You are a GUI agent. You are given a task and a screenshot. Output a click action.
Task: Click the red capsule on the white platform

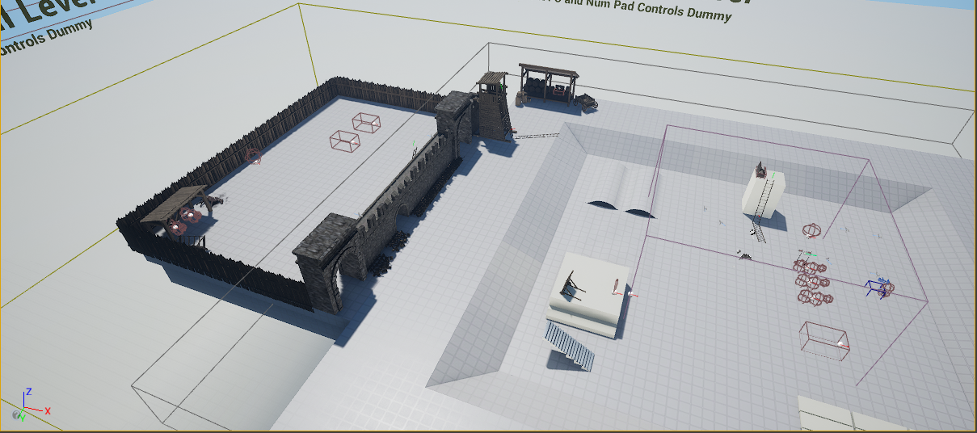click(617, 284)
